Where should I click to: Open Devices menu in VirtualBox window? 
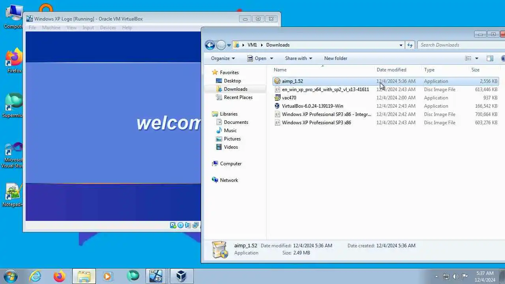[x=108, y=28]
